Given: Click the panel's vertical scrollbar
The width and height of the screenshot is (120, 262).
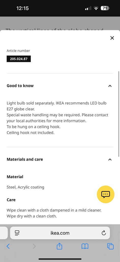Looking at the screenshot, I should click(119, 114).
